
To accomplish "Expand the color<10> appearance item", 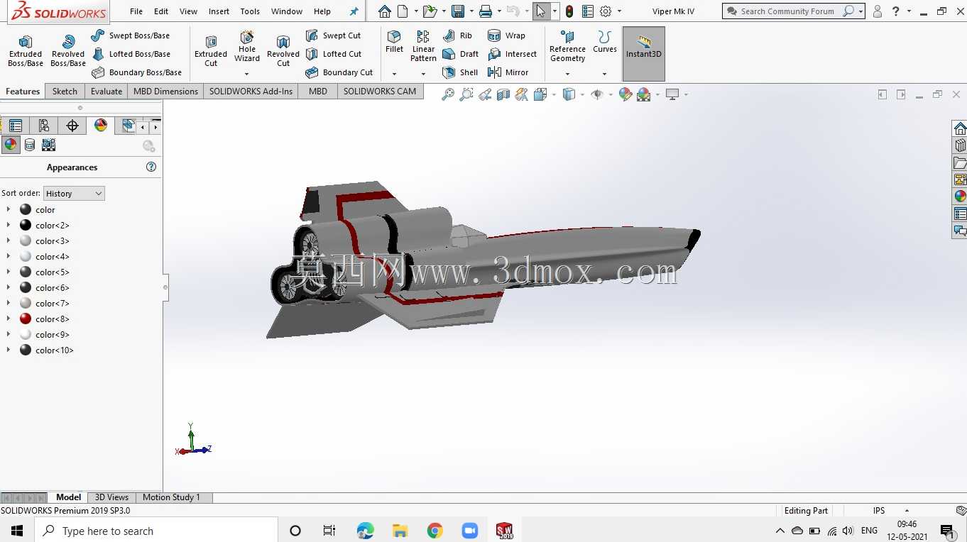I will coord(8,350).
